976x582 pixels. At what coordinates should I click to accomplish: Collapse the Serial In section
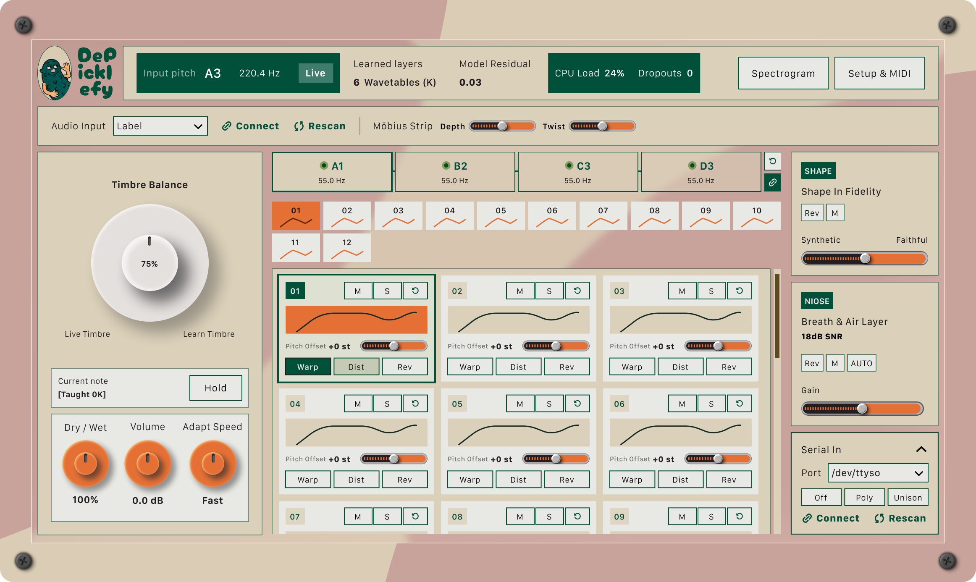click(x=921, y=449)
